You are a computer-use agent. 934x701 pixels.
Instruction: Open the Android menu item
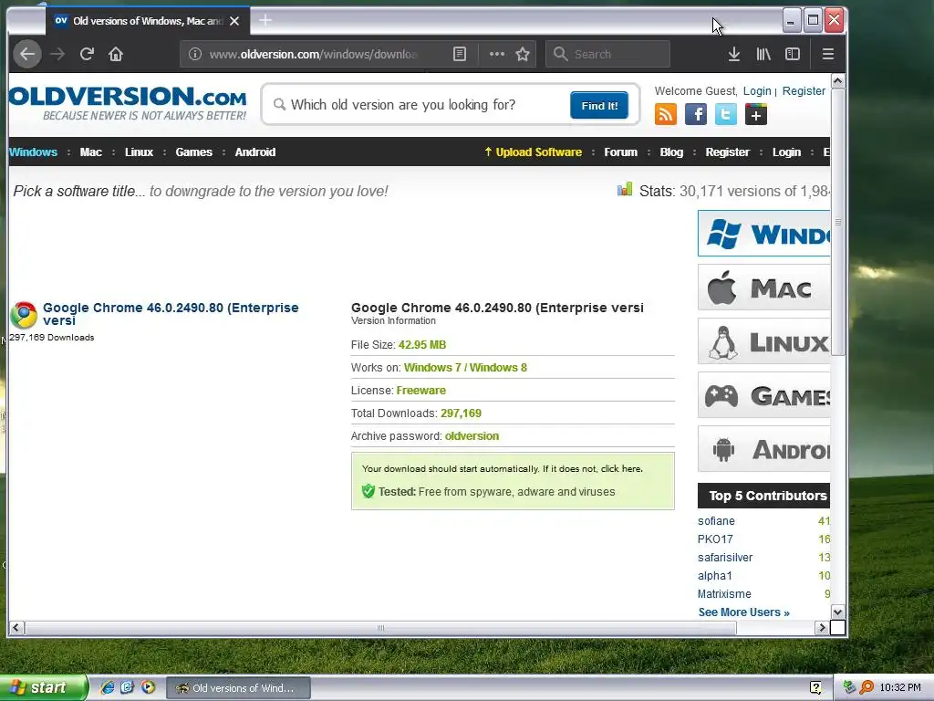255,152
